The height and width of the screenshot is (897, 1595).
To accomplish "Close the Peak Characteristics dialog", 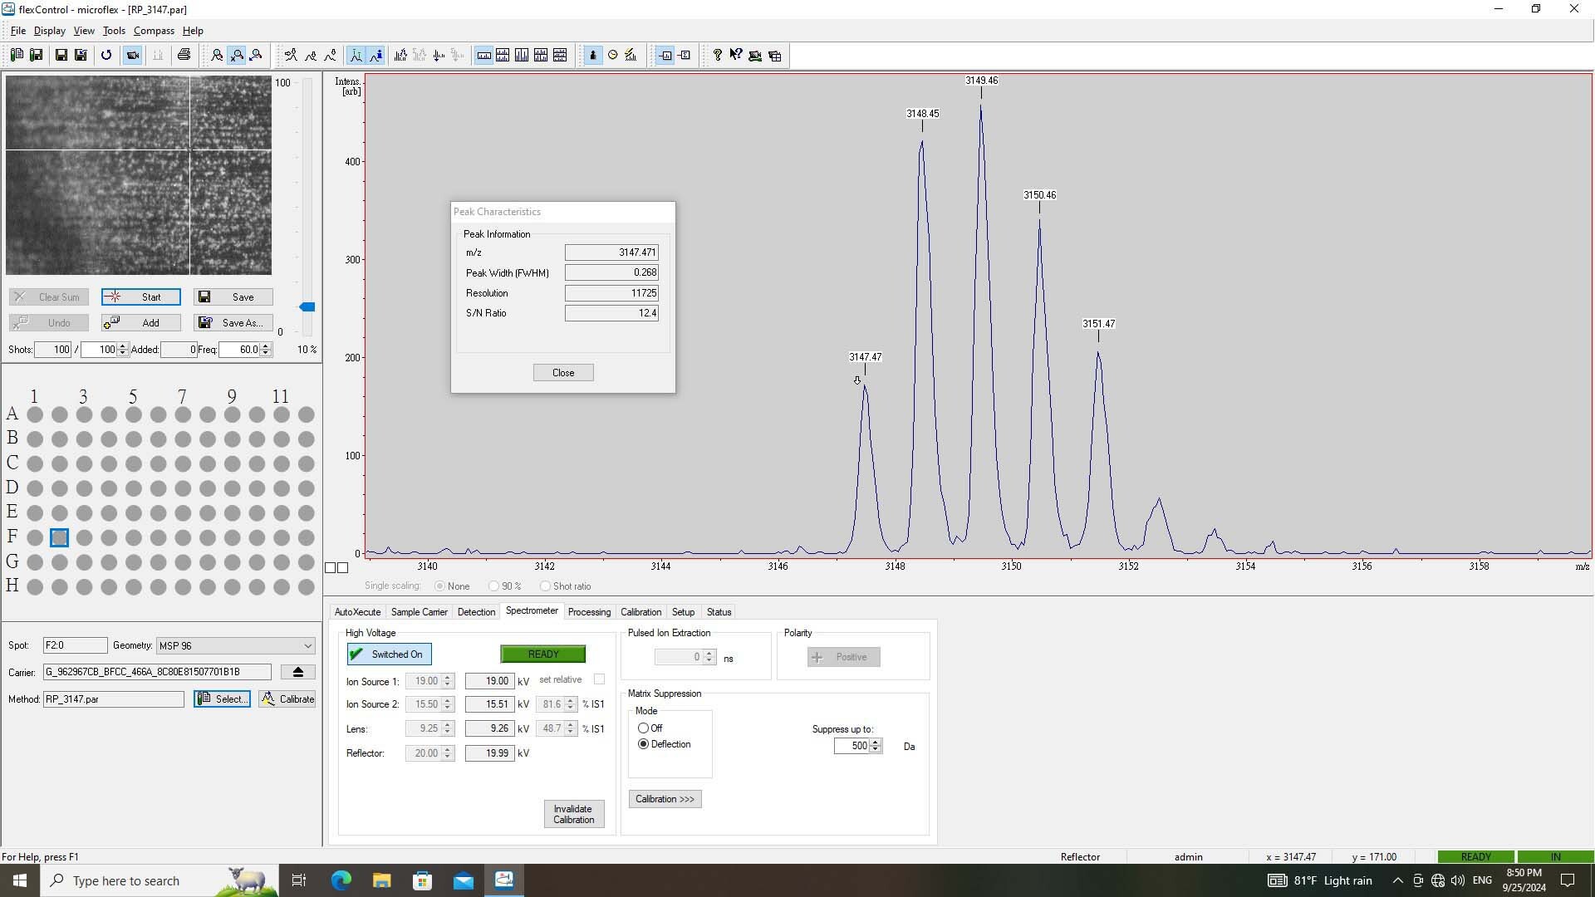I will (x=562, y=371).
